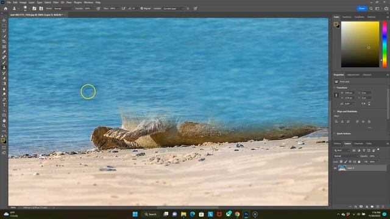Collapse the Align and Distribute section

coord(335,111)
